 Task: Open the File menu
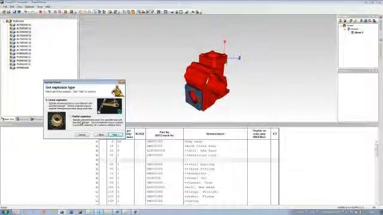5,7
